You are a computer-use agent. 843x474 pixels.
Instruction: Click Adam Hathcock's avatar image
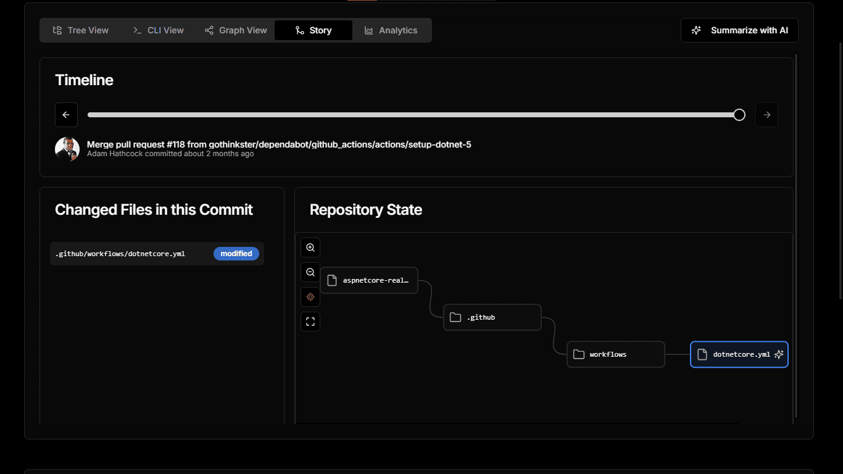pos(67,149)
